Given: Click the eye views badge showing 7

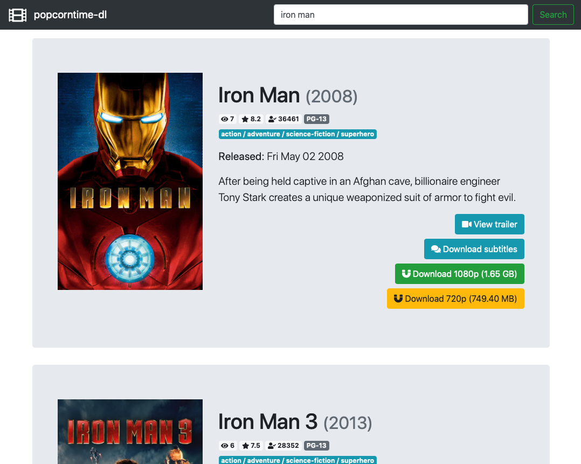Looking at the screenshot, I should point(227,119).
